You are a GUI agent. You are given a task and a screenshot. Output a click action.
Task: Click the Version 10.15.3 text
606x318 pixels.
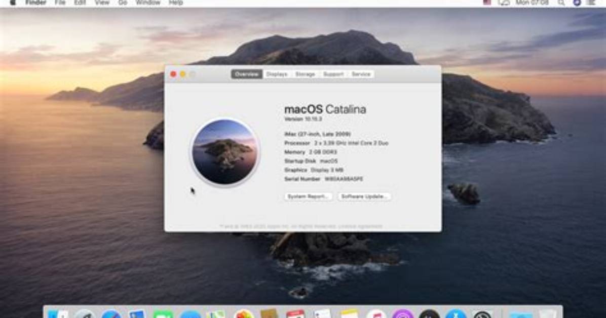[303, 119]
